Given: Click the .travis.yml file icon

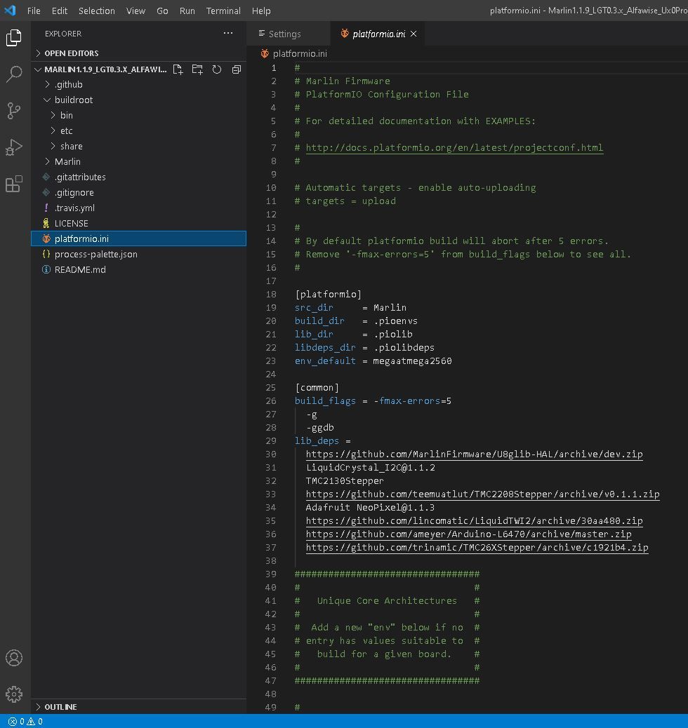Looking at the screenshot, I should point(46,208).
